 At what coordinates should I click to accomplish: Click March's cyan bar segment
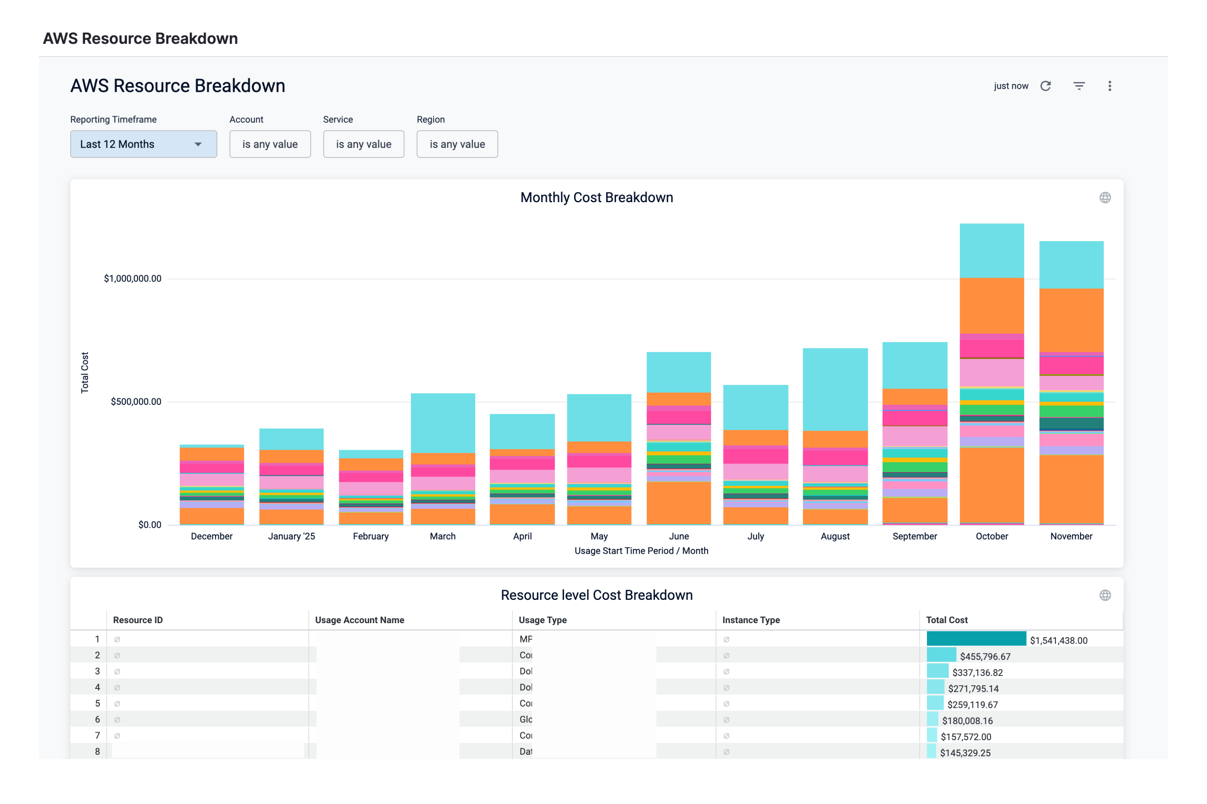[x=443, y=423]
